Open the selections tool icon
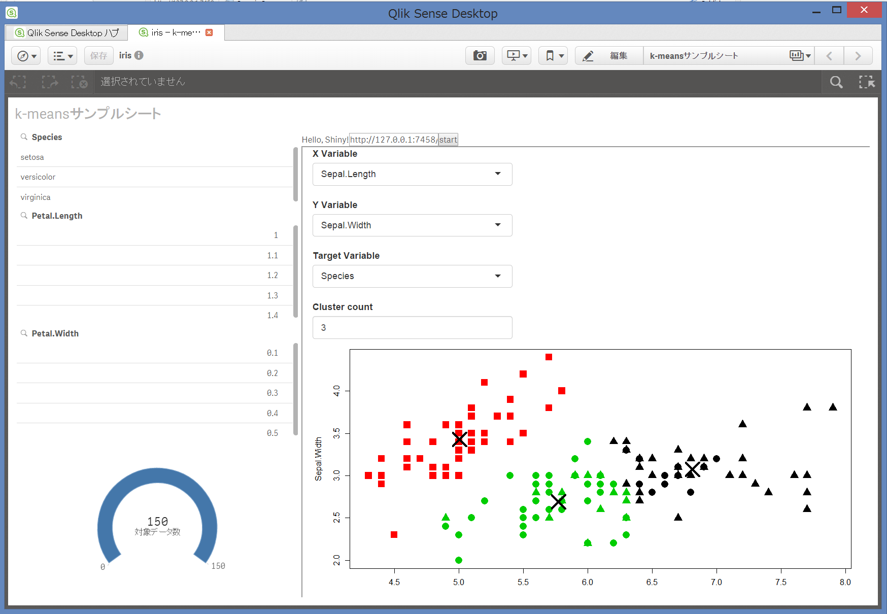 pos(867,82)
